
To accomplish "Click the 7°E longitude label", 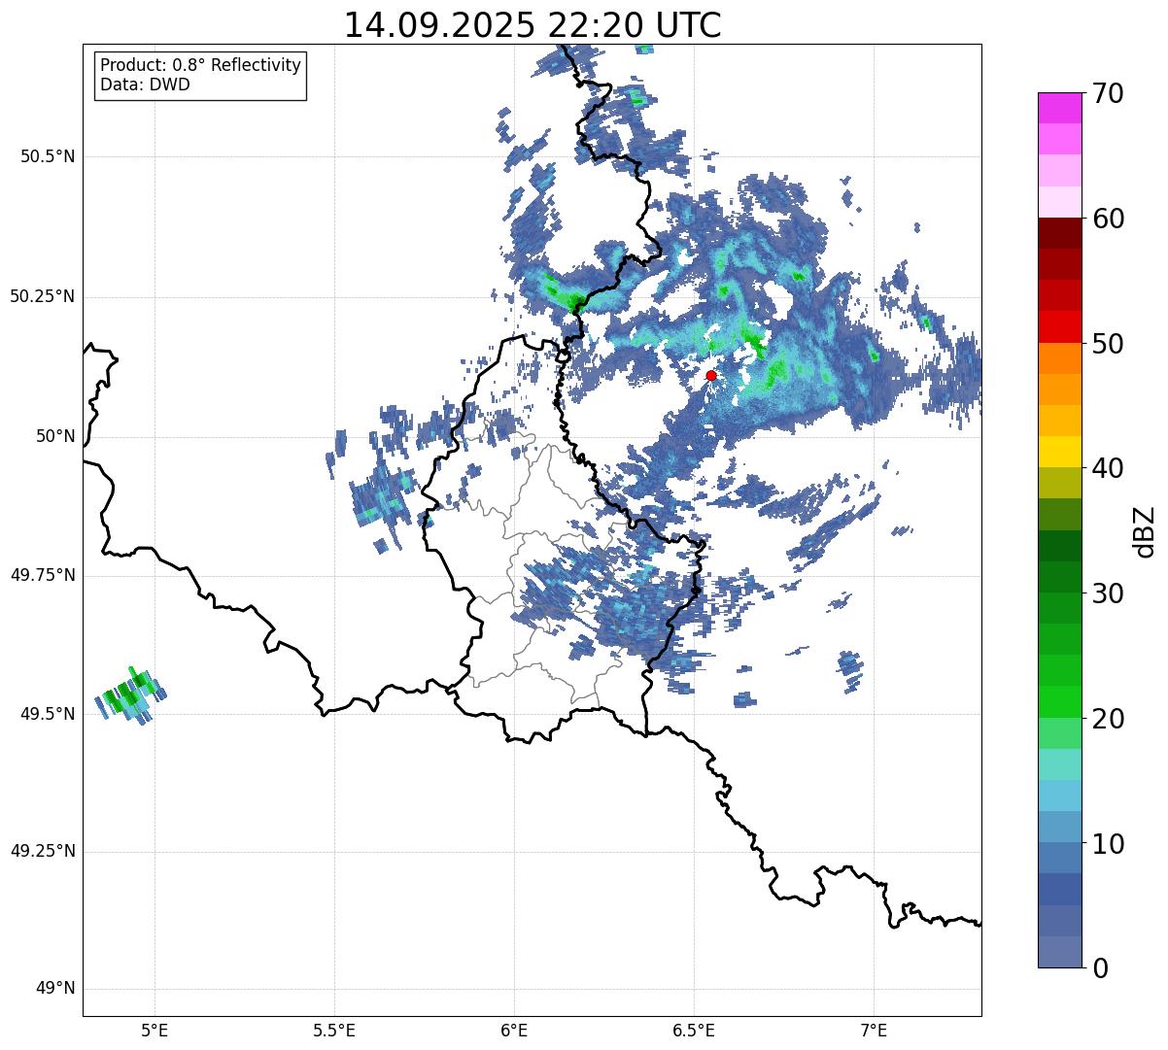I will pyautogui.click(x=874, y=1030).
